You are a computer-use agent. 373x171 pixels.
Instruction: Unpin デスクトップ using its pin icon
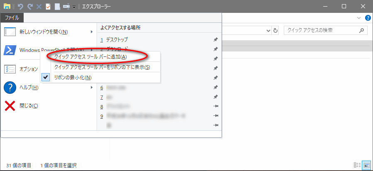click(215, 40)
